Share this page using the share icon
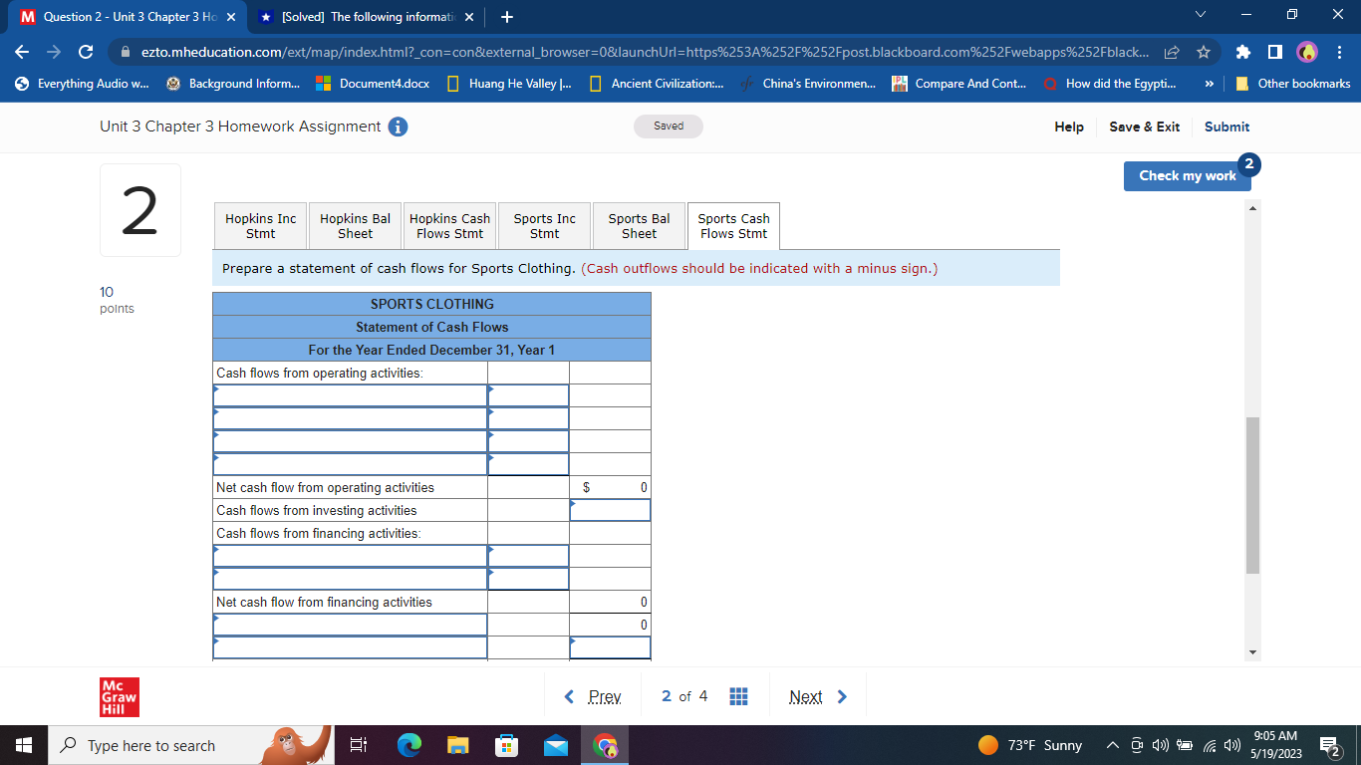This screenshot has width=1361, height=765. [1171, 51]
